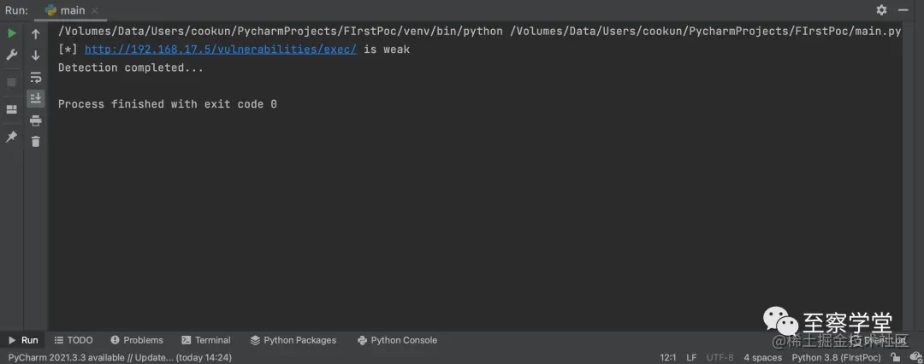Print the console output
The image size is (924, 364).
tap(36, 120)
